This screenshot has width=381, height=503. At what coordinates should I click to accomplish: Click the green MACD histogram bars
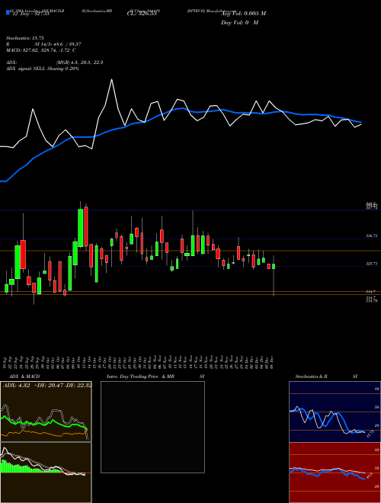[x=19, y=467]
